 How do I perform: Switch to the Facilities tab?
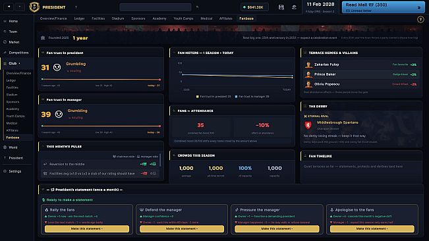[98, 18]
